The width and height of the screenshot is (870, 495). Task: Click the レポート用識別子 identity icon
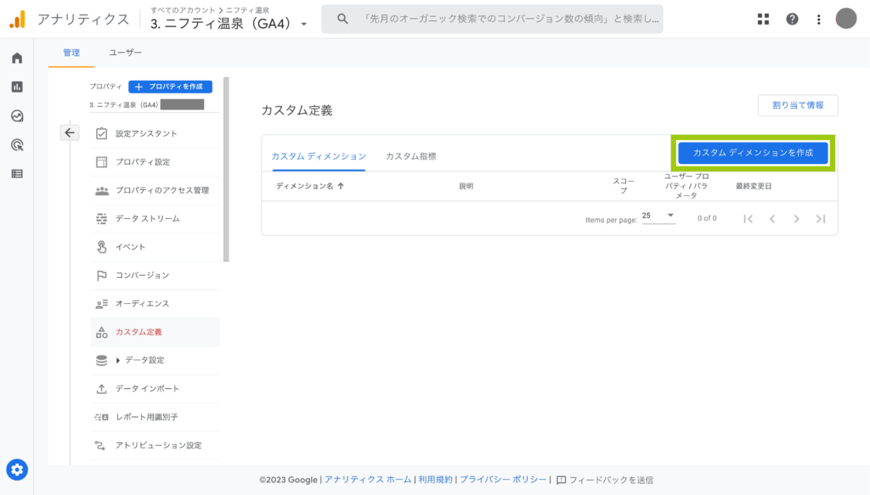[102, 417]
